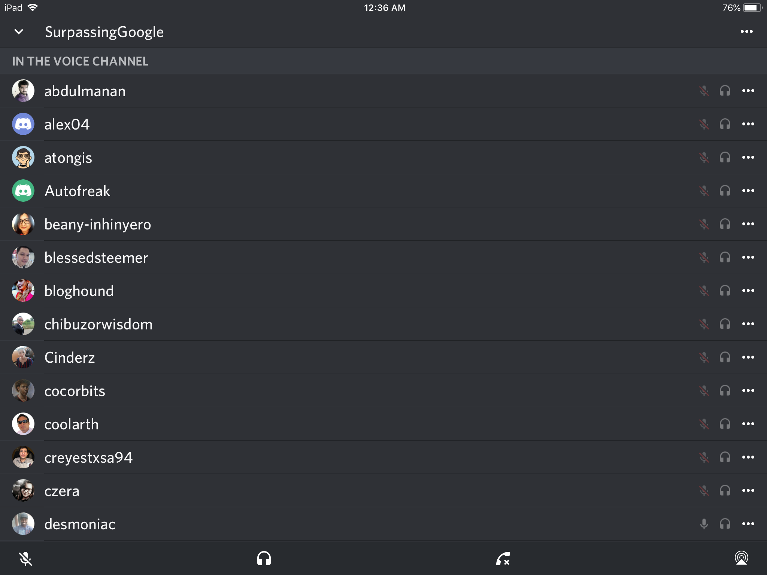Click desmoniac's active microphone icon

click(x=704, y=524)
